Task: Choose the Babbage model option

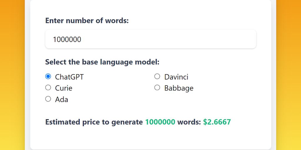Action: point(157,88)
